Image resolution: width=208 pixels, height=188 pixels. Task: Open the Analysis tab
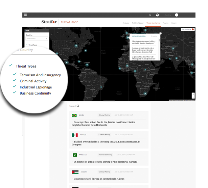[x=125, y=23]
